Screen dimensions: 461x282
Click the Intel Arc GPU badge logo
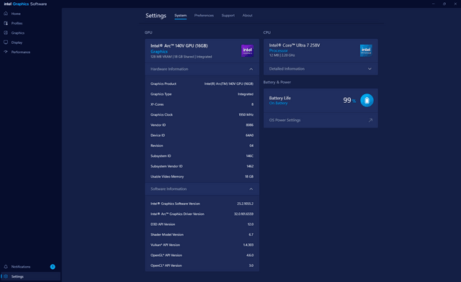tap(247, 50)
